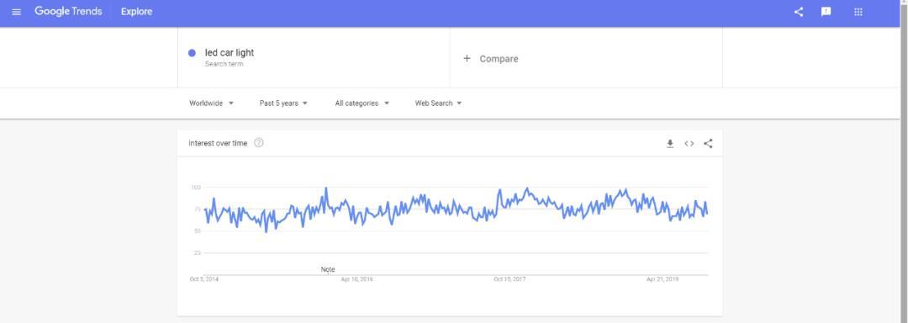This screenshot has height=323, width=908.
Task: Open the send feedback icon
Action: (826, 12)
